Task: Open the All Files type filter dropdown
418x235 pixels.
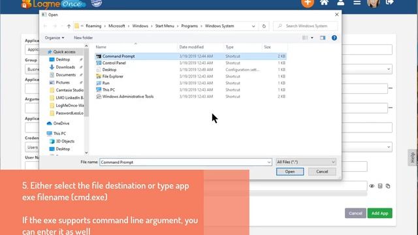Action: coord(306,162)
